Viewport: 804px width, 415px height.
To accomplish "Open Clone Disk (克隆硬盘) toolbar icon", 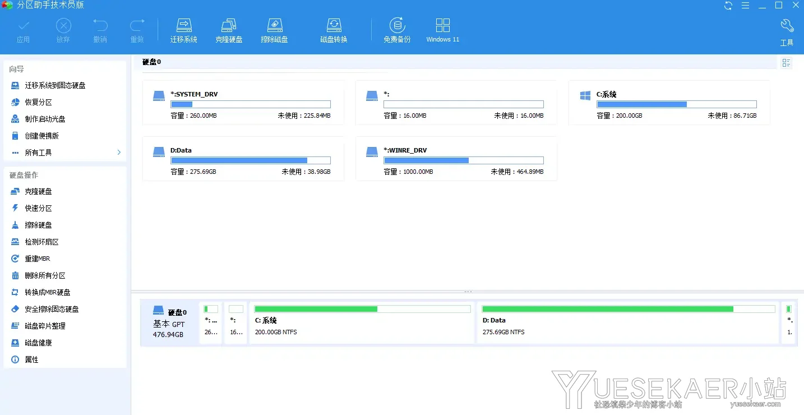I will point(229,30).
